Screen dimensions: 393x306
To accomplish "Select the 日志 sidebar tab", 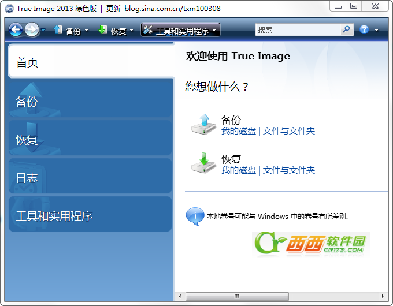I will 90,176.
